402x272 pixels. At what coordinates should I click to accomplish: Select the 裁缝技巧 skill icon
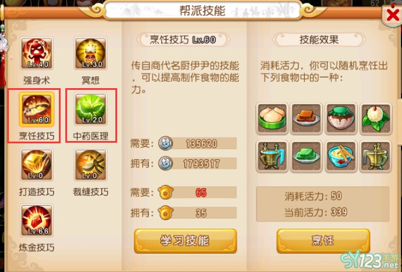[x=91, y=165]
